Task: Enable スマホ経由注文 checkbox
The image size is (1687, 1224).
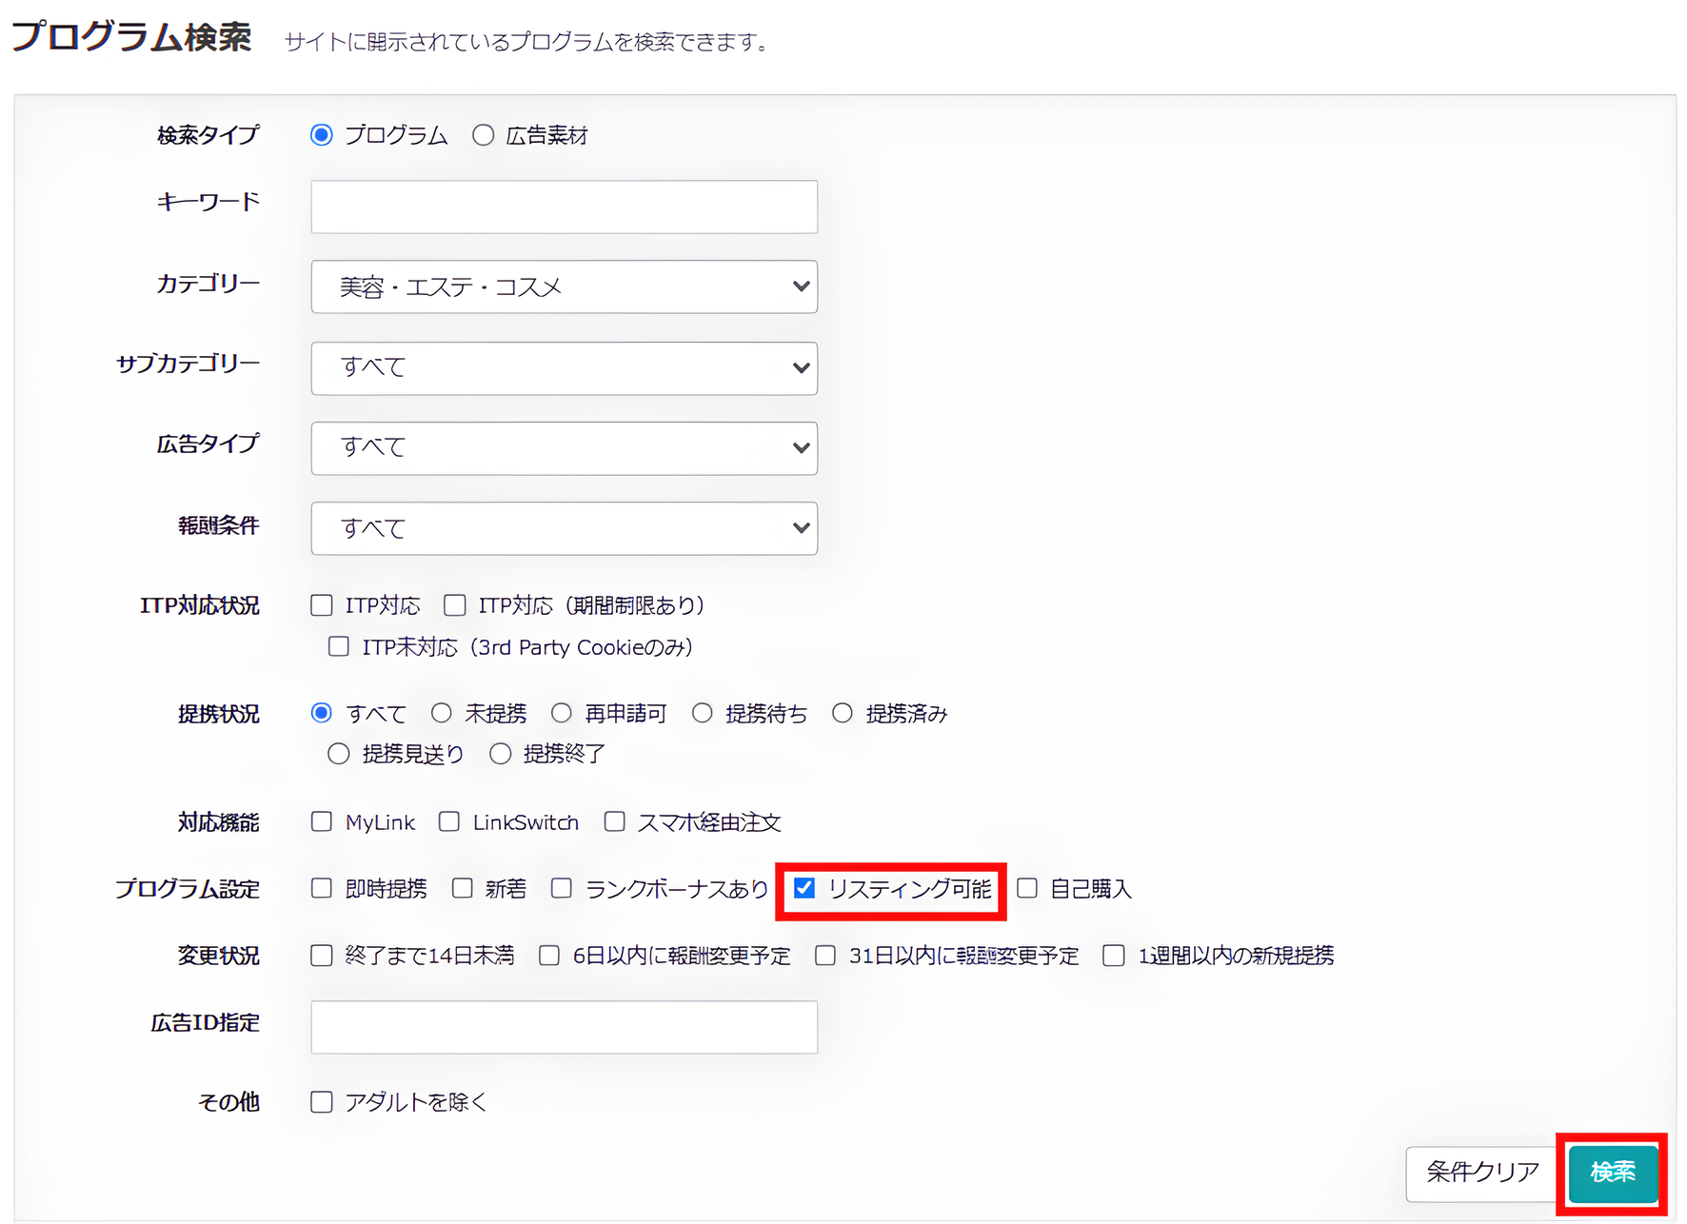Action: [x=614, y=821]
